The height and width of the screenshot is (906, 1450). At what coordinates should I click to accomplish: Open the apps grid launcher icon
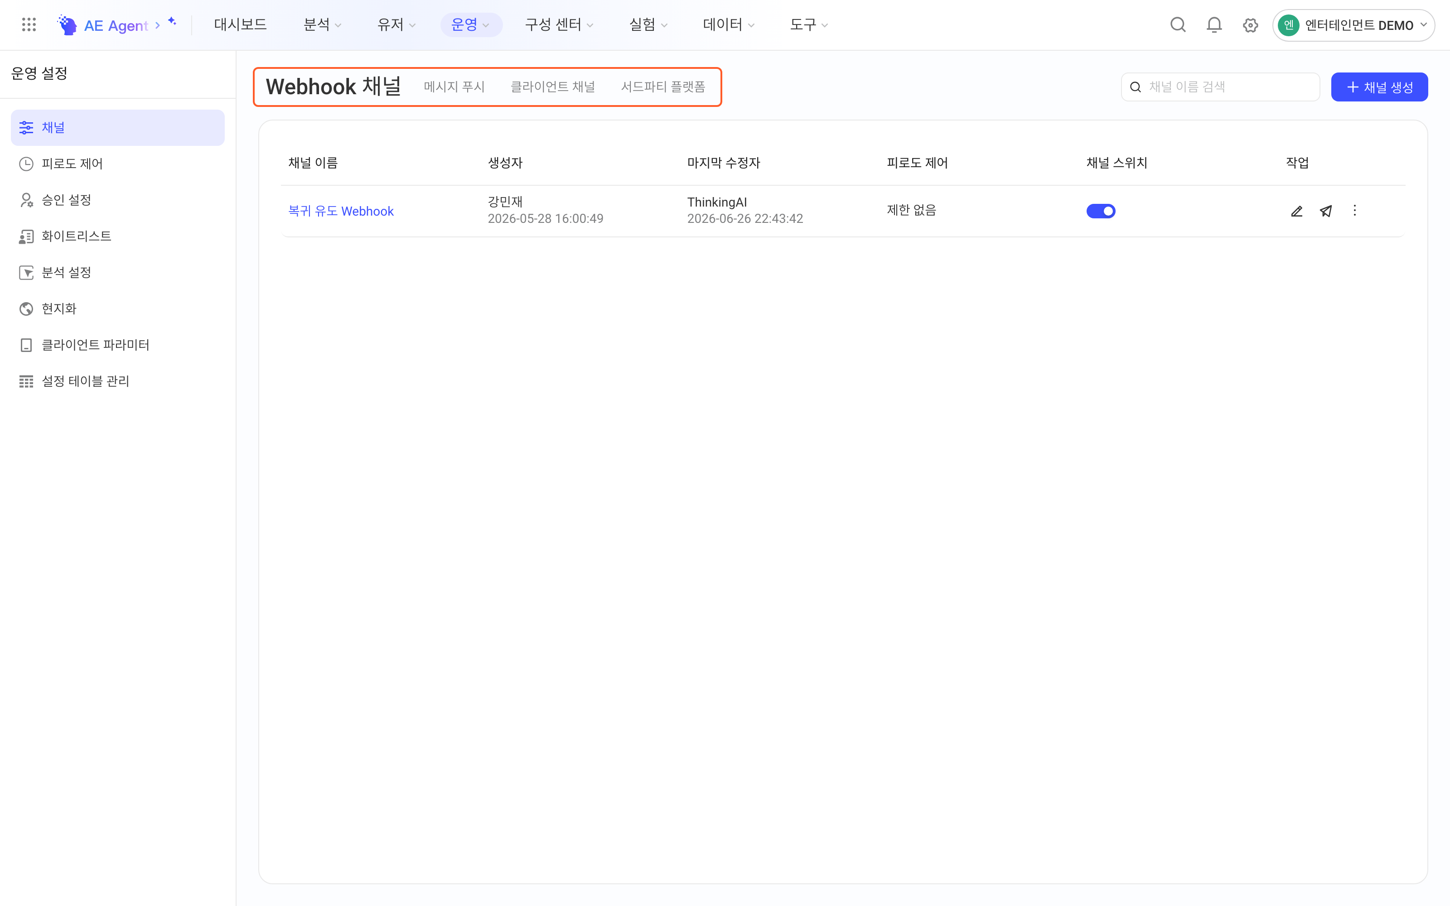pos(29,24)
